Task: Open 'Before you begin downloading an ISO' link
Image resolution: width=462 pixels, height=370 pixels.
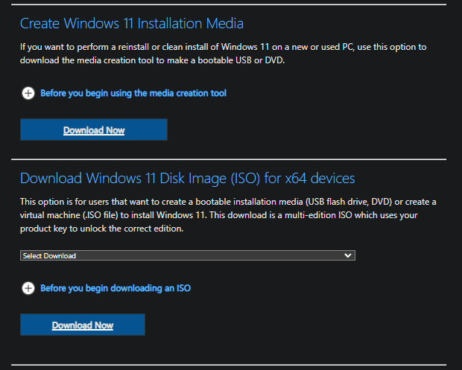Action: coord(115,288)
